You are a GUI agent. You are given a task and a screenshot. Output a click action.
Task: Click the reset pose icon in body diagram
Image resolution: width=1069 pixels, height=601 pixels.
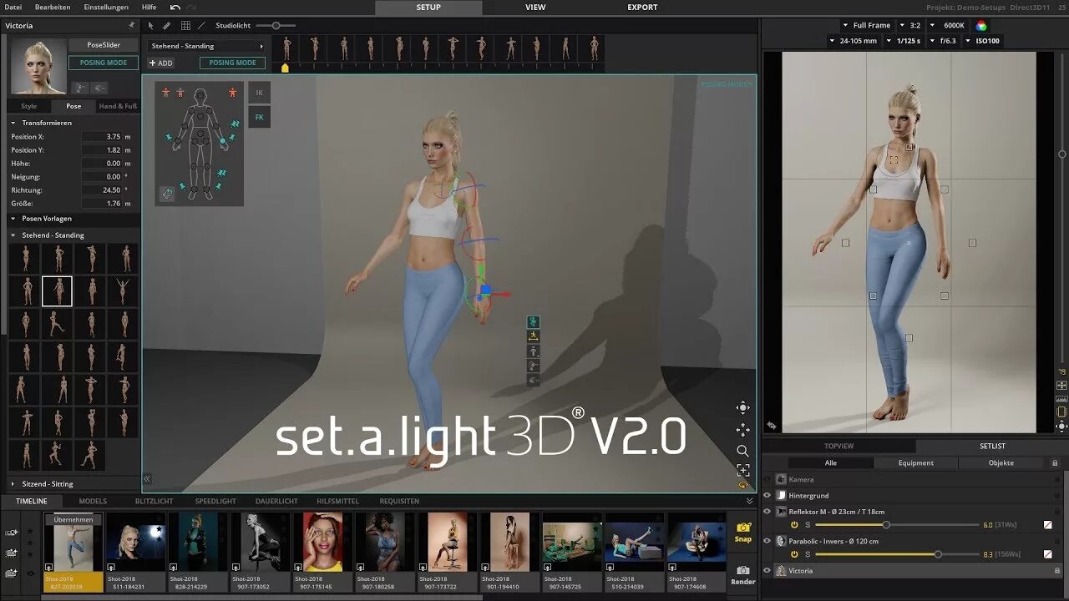pyautogui.click(x=167, y=194)
